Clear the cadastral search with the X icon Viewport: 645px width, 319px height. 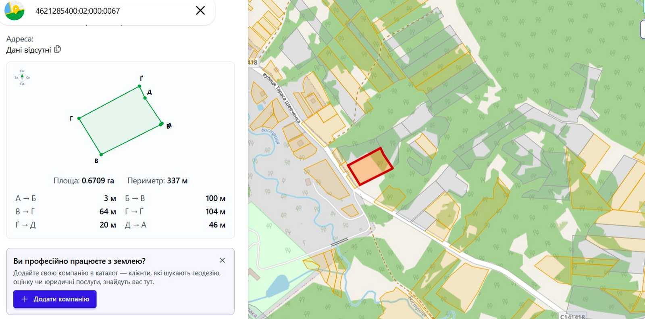(x=200, y=10)
